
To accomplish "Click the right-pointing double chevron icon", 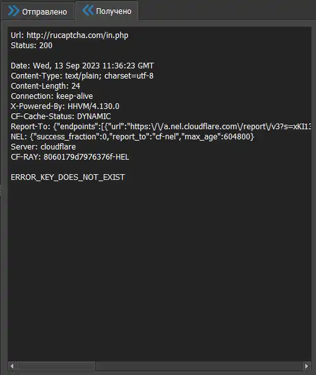I will click(x=14, y=11).
